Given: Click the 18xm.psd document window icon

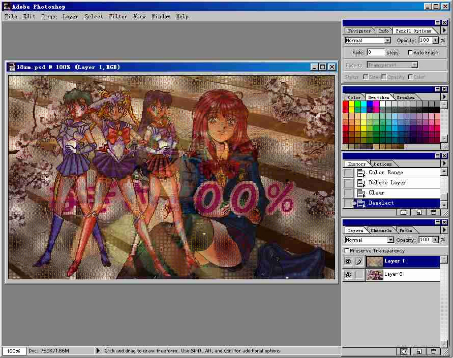Looking at the screenshot, I should 12,67.
